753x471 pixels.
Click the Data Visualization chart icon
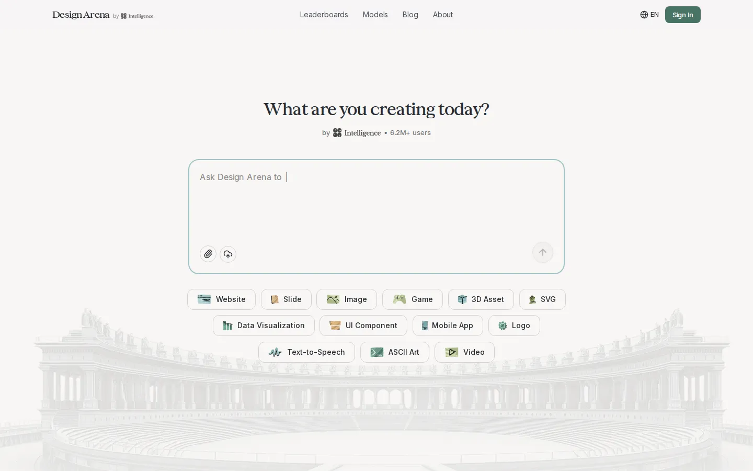227,326
